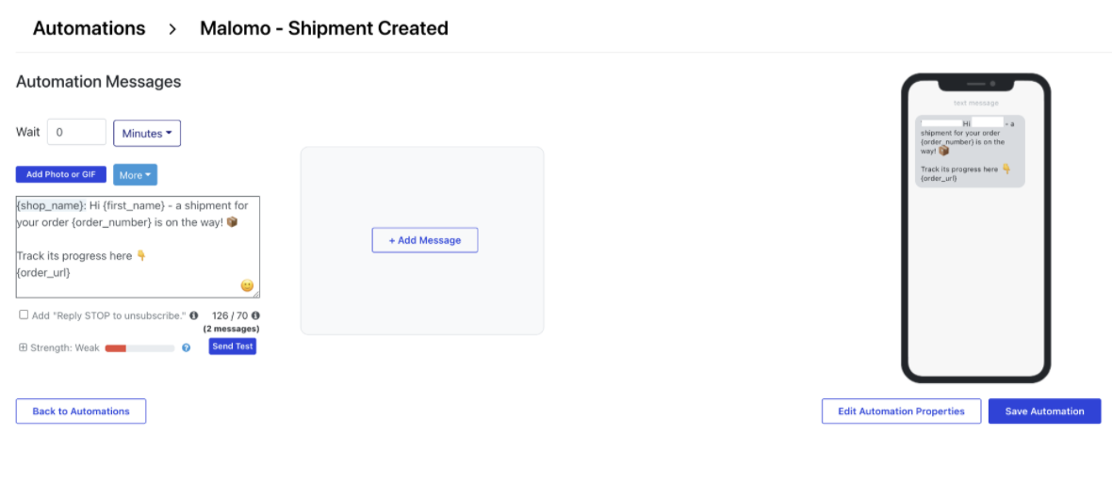This screenshot has width=1112, height=484.
Task: Go to Automations breadcrumb
Action: click(x=89, y=28)
